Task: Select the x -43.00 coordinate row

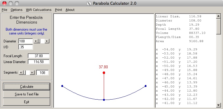Action: tap(177, 95)
